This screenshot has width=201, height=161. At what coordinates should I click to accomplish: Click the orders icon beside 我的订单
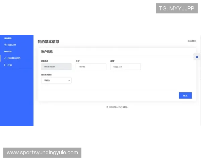click(5, 45)
